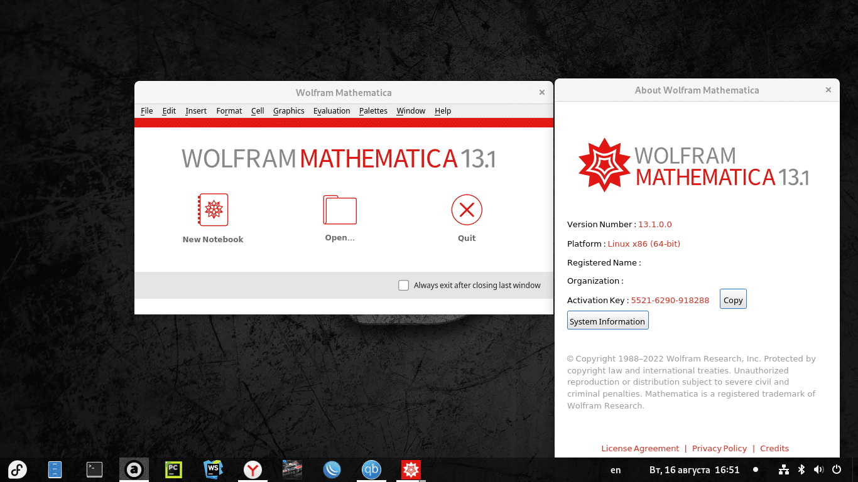Launch WebStorm from the taskbar
858x482 pixels.
pos(213,469)
